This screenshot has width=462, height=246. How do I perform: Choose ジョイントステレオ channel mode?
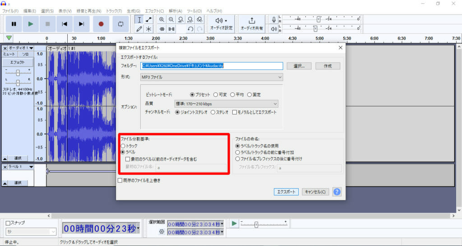click(x=191, y=112)
